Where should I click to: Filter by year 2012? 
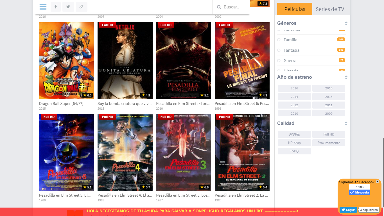tap(294, 105)
